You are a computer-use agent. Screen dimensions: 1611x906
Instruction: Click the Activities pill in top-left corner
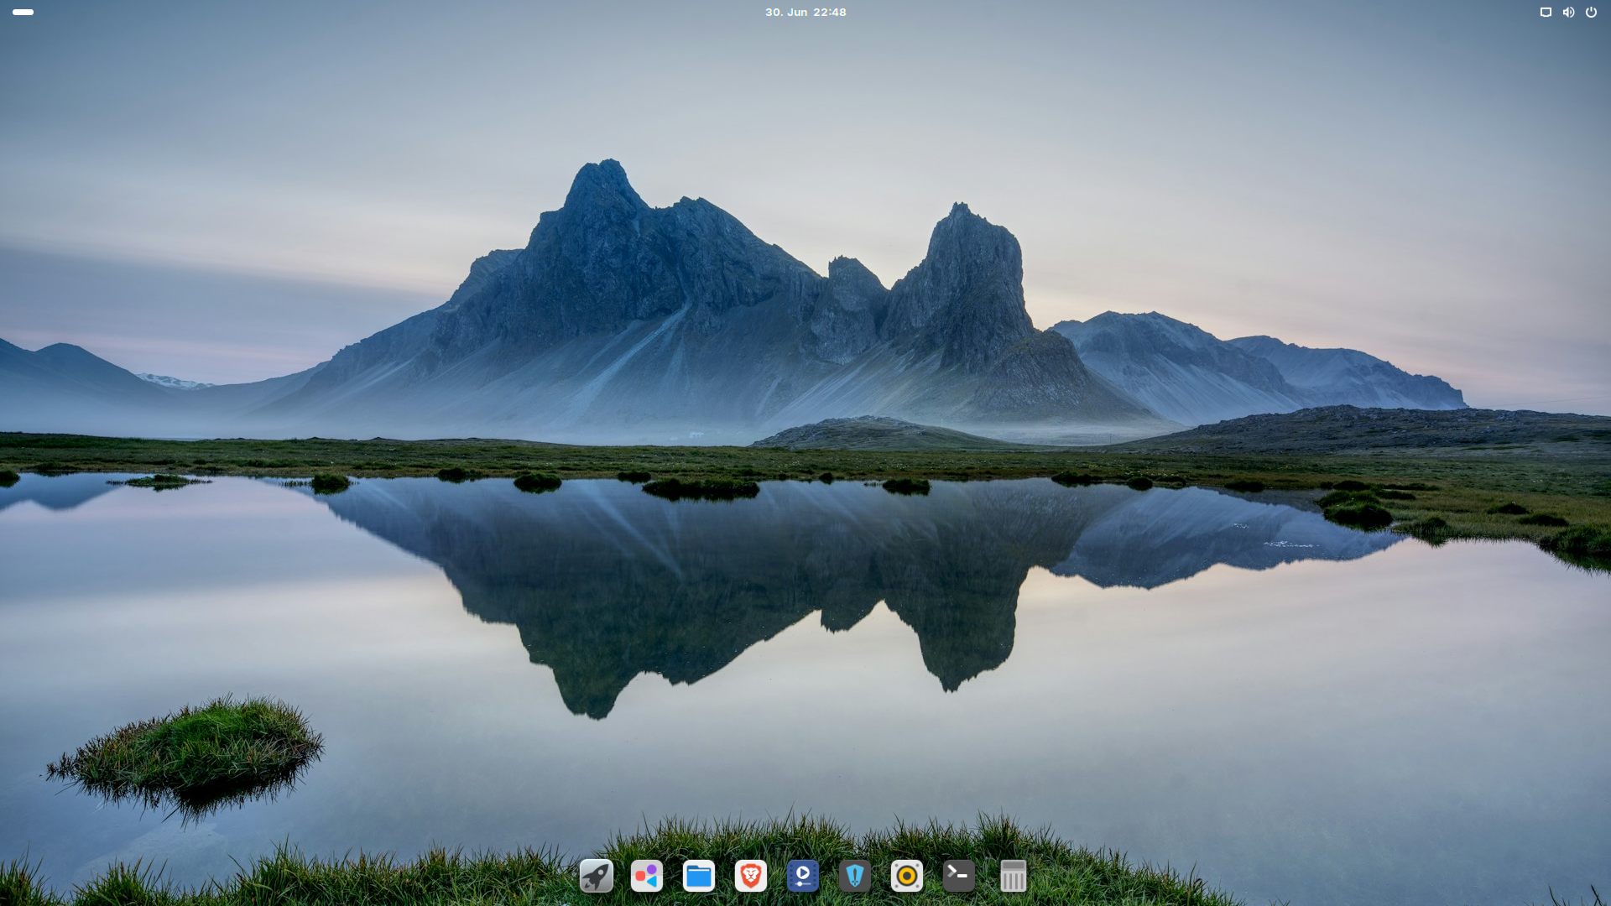coord(23,12)
